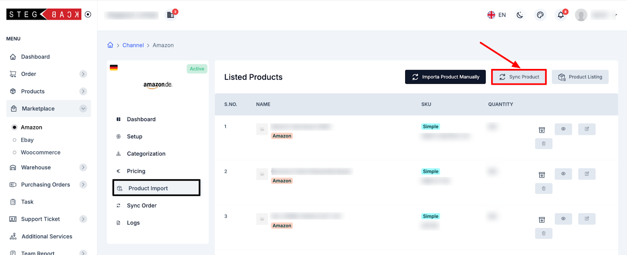
Task: Click the amazon.de logo
Action: (158, 85)
